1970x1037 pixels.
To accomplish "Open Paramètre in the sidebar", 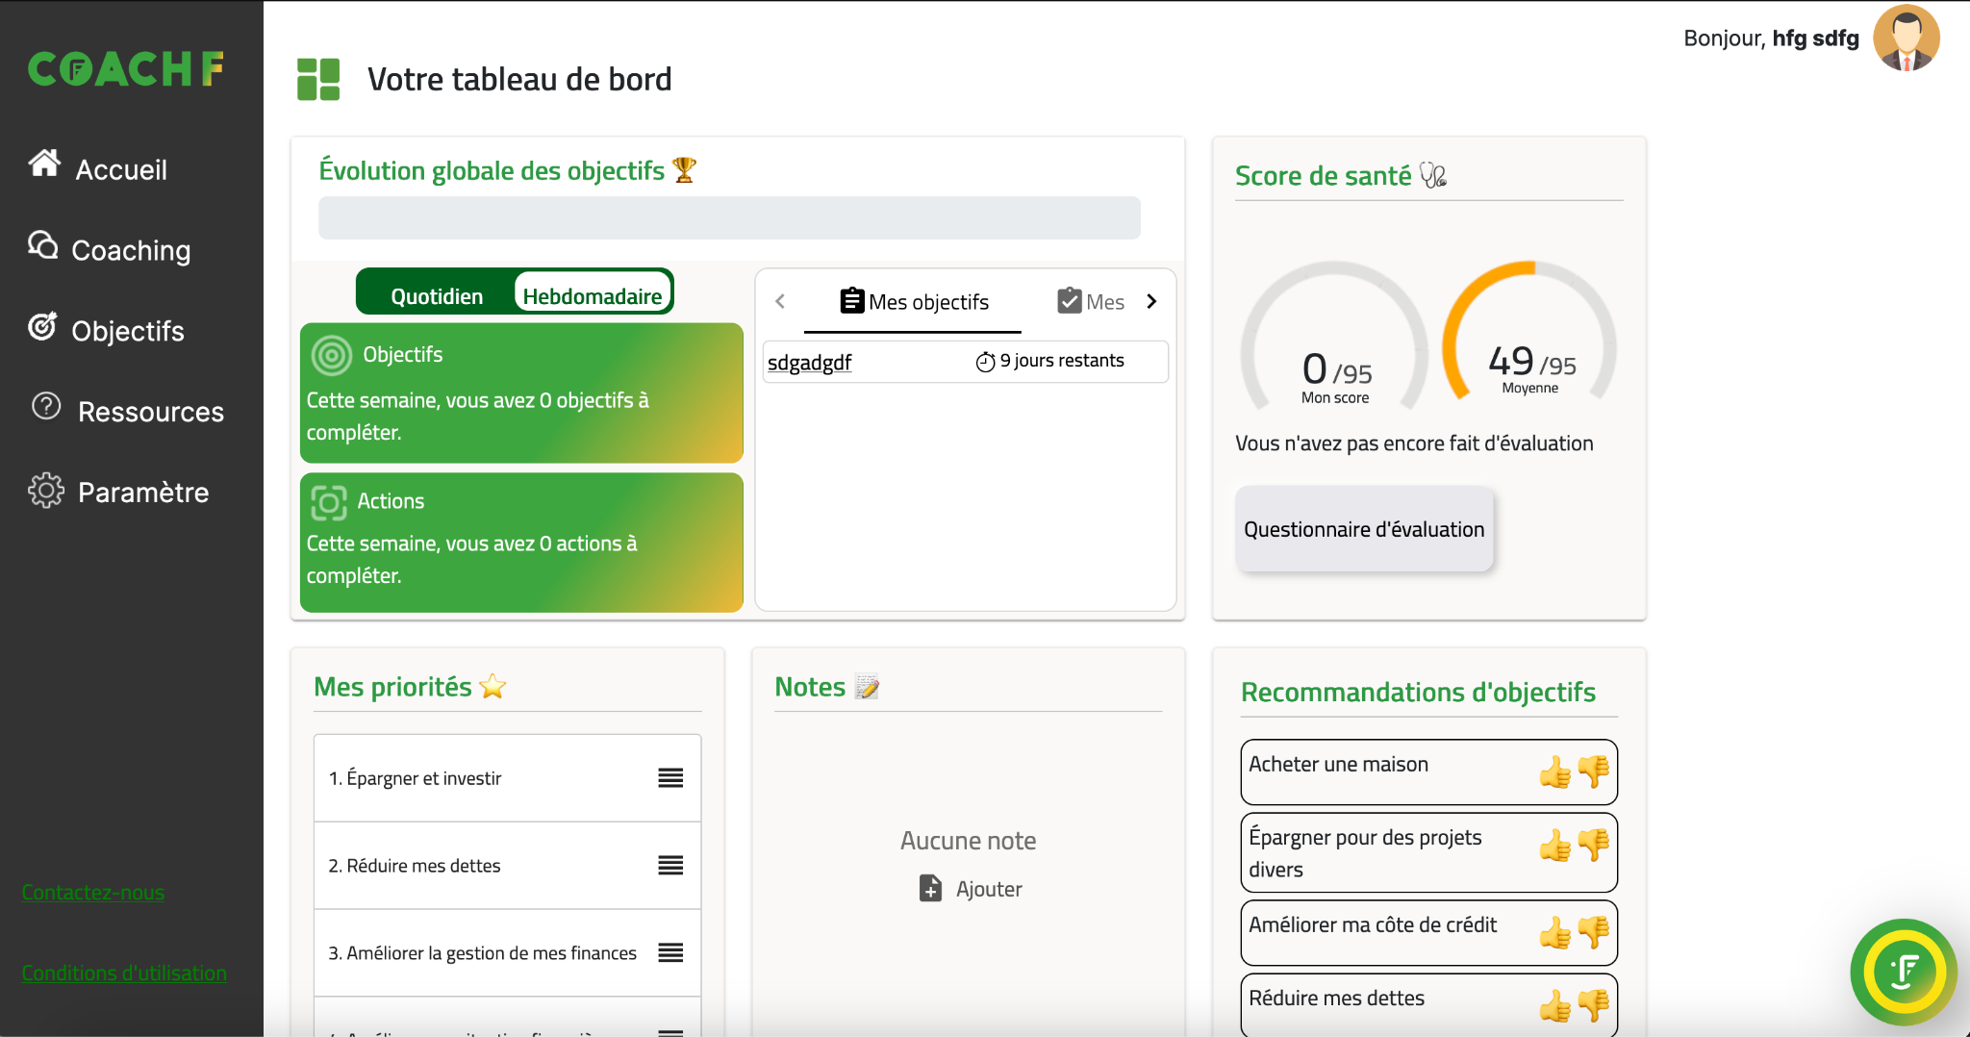I will tap(142, 493).
